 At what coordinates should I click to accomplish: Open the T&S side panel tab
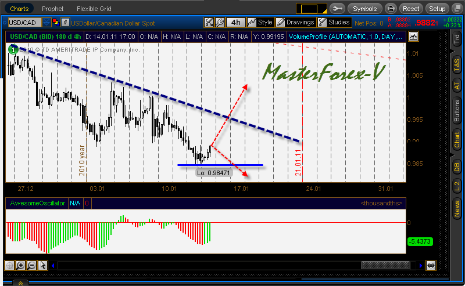pos(457,65)
